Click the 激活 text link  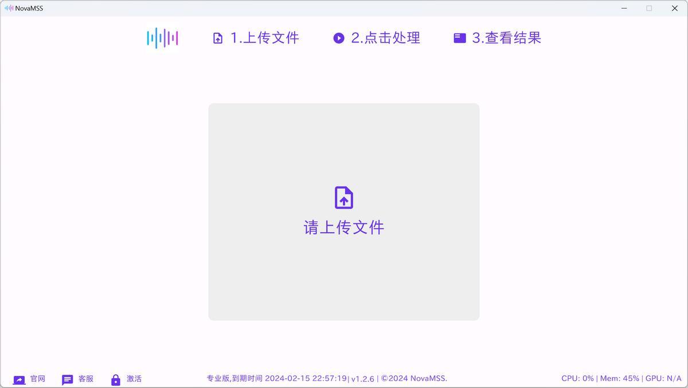[134, 379]
